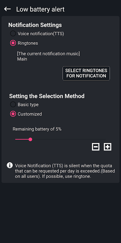Tap the info icon beside TTS note
Image resolution: width=121 pixels, height=243 pixels.
click(x=10, y=165)
